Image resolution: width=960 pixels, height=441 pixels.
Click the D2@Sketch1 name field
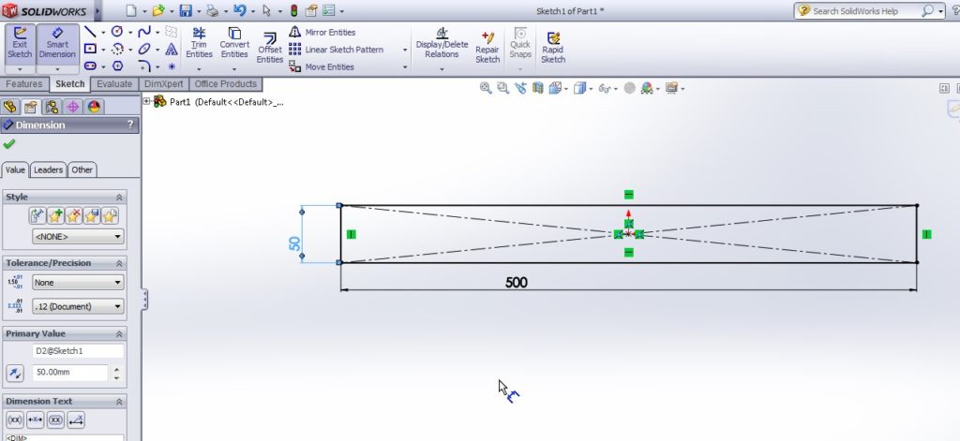78,351
